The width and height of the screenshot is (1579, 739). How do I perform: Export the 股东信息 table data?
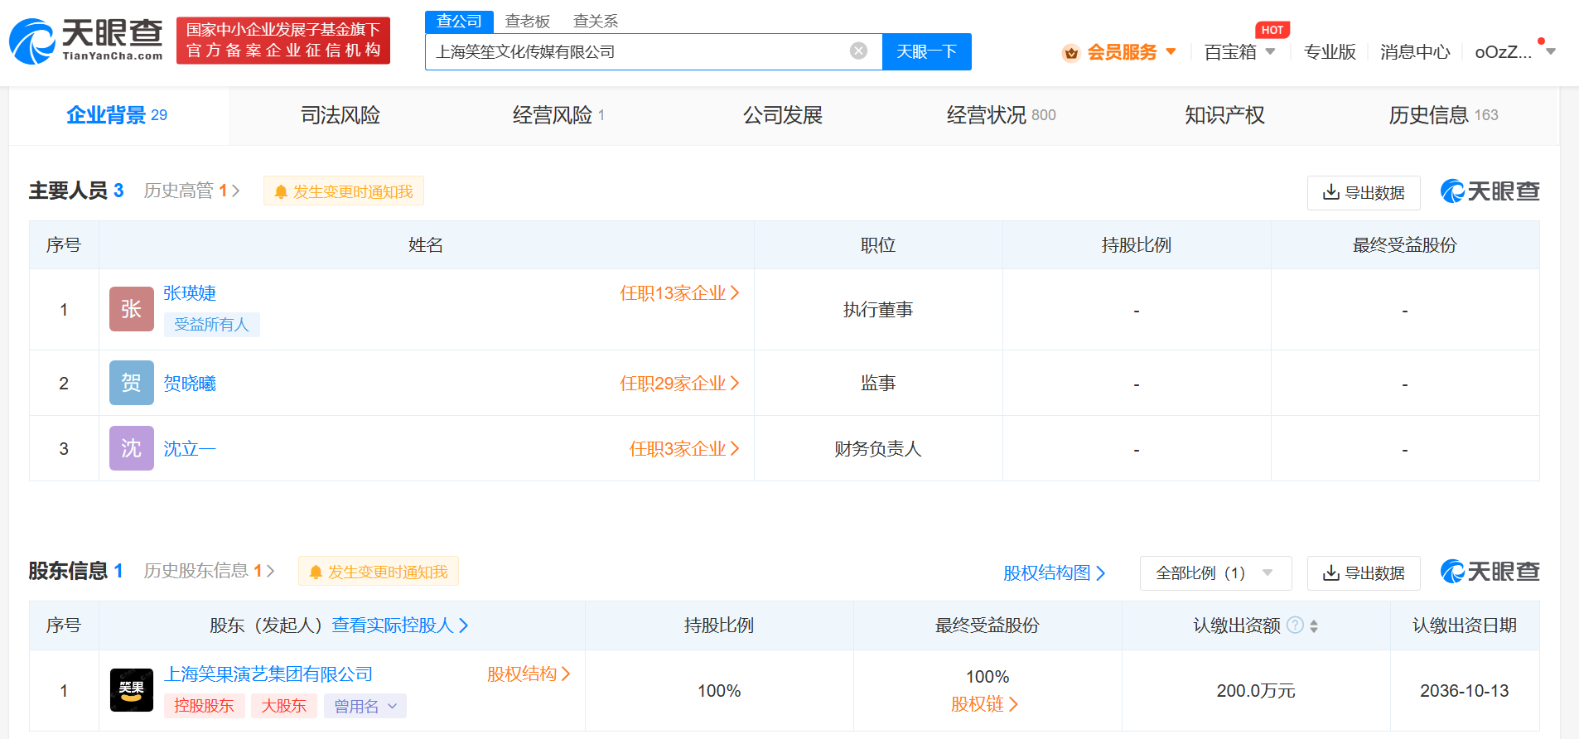pos(1364,573)
